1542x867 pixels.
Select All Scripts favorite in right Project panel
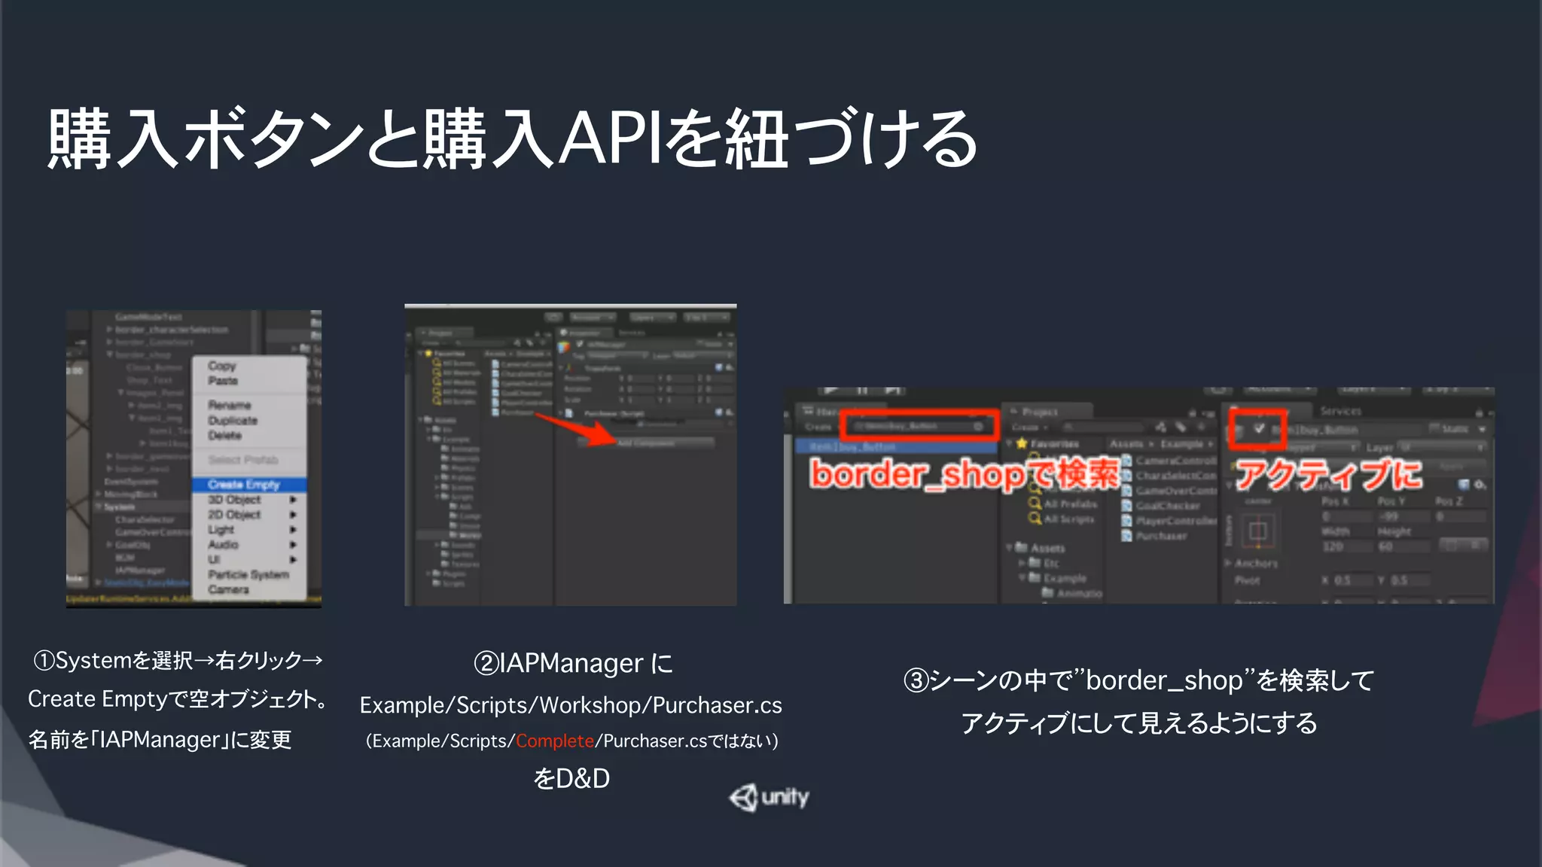1061,519
